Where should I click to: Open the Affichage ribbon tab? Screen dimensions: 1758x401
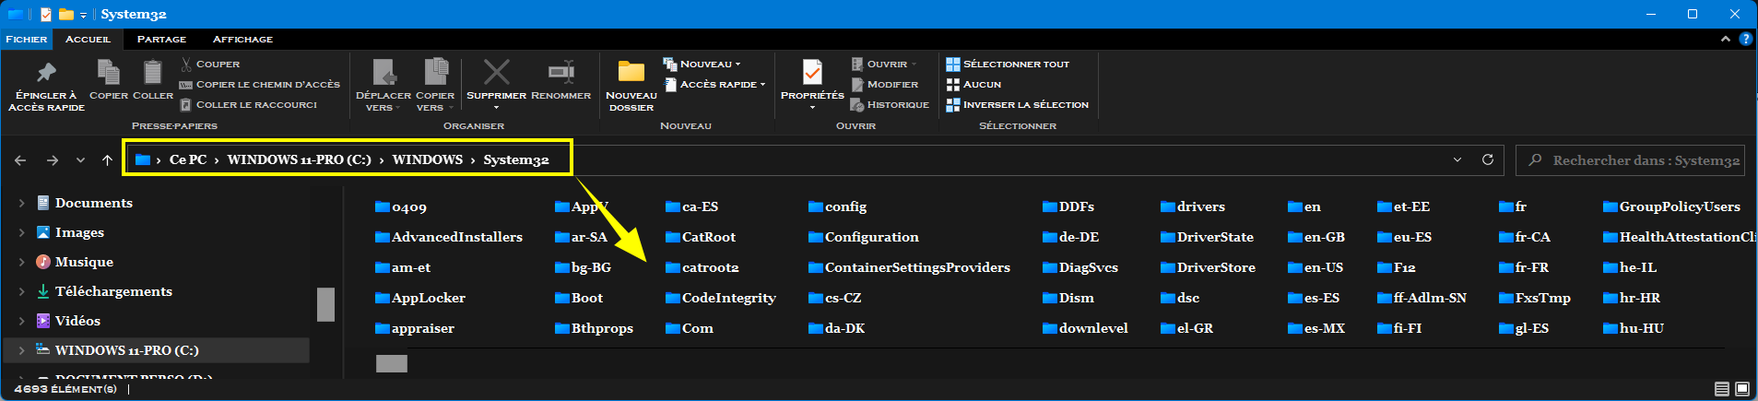pos(242,39)
